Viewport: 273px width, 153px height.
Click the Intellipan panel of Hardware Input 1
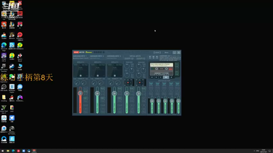pyautogui.click(x=81, y=70)
